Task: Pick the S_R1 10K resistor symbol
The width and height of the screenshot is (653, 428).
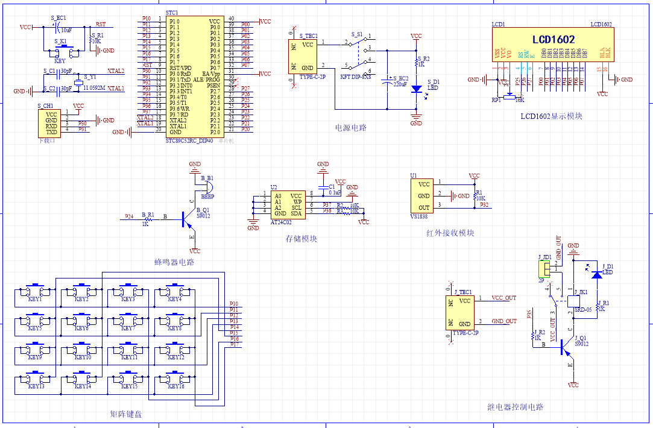Action: click(x=90, y=40)
